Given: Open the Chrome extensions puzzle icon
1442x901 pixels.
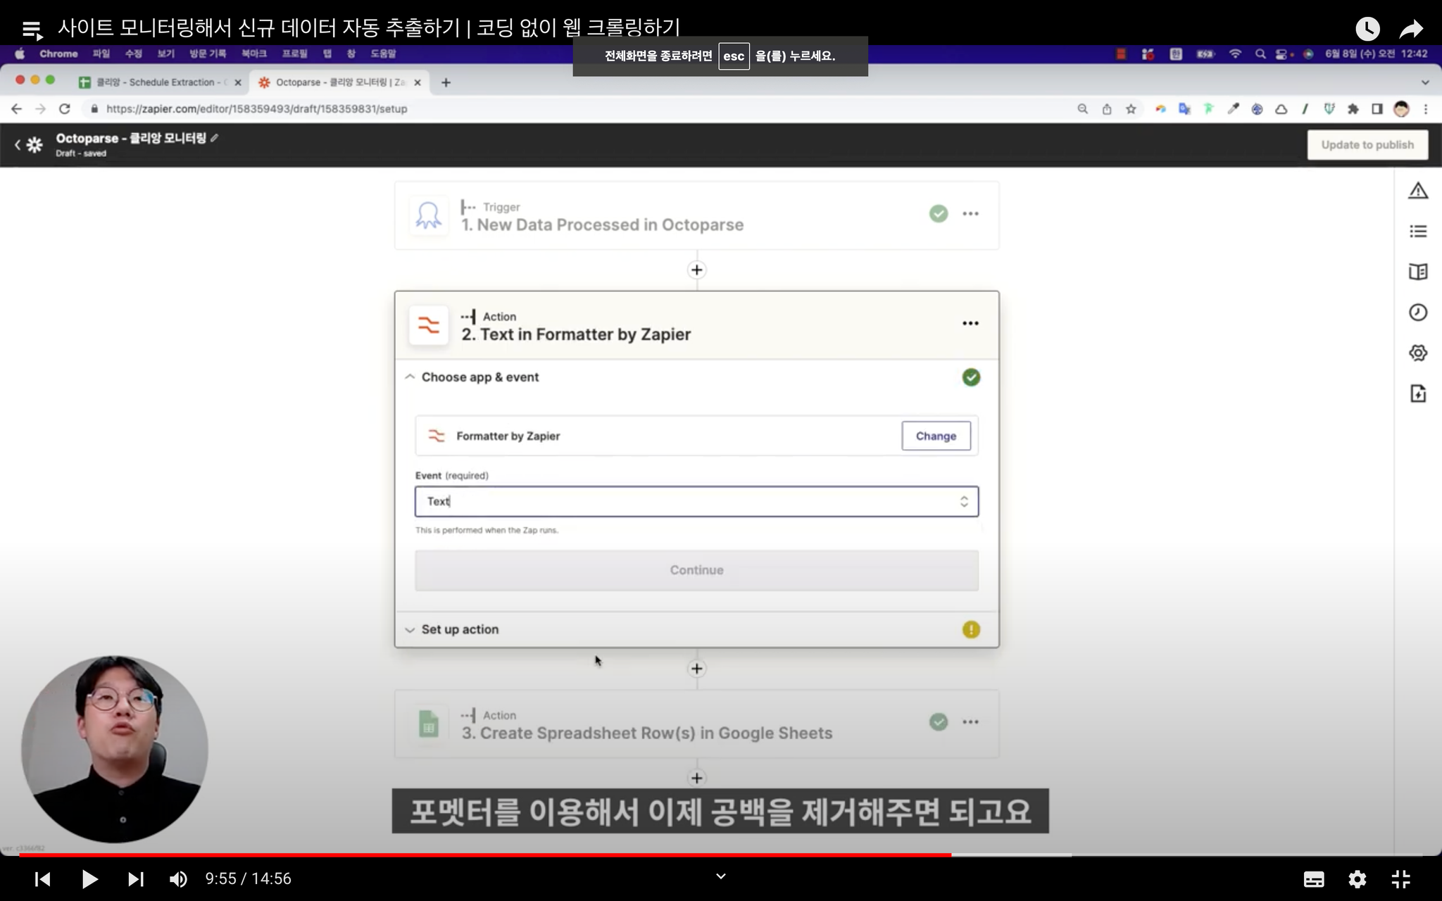Looking at the screenshot, I should [x=1353, y=109].
